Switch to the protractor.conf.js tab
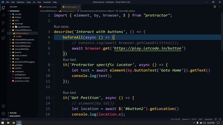The width and height of the screenshot is (223, 125). (x=49, y=7)
